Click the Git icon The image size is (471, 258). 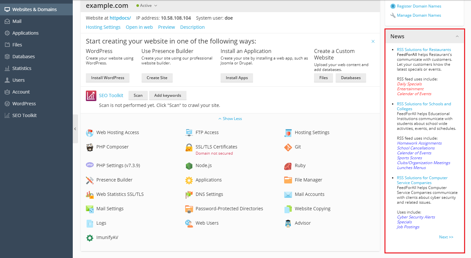[288, 147]
